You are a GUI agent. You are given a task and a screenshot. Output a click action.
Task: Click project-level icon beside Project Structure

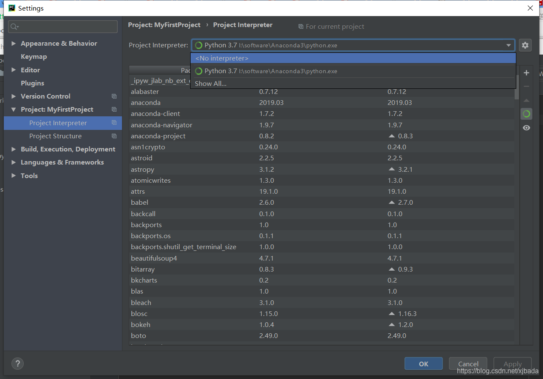click(x=114, y=136)
